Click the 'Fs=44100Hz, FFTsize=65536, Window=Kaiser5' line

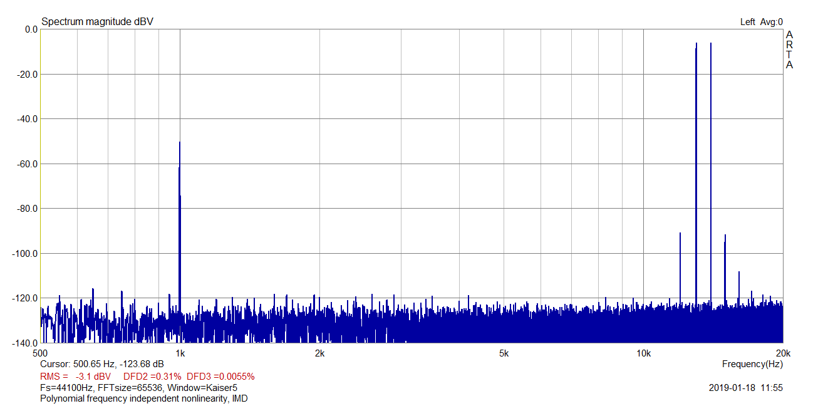pyautogui.click(x=138, y=388)
